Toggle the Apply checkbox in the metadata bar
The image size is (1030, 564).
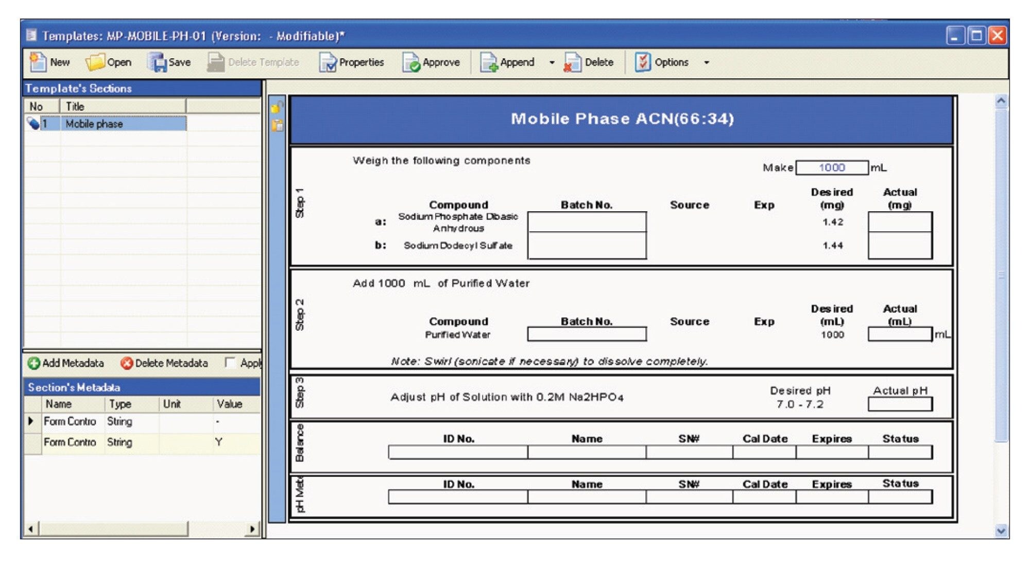[230, 363]
